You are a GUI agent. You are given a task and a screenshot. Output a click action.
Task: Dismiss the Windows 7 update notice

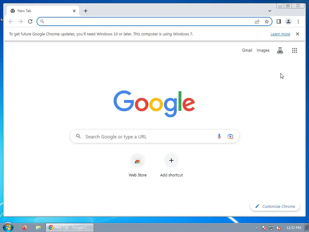[x=298, y=34]
